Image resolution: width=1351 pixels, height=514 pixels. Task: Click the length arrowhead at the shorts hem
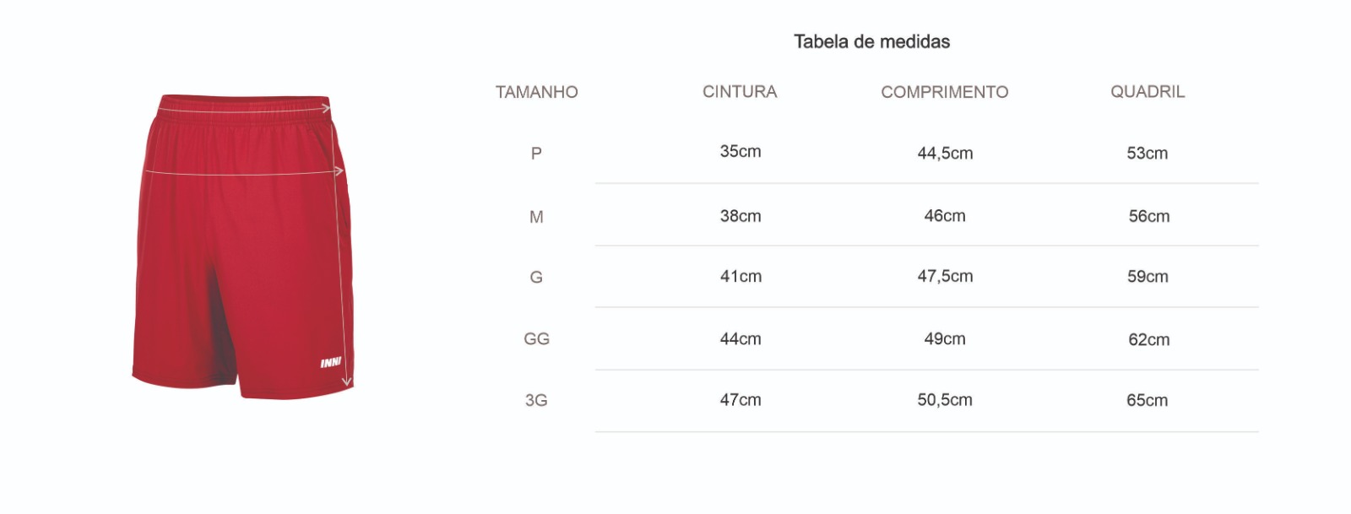pos(346,381)
